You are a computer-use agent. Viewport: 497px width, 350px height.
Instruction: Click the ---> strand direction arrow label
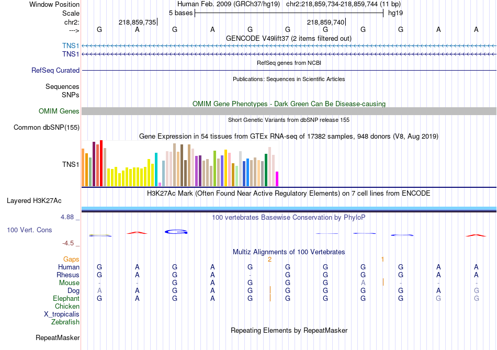(x=74, y=30)
